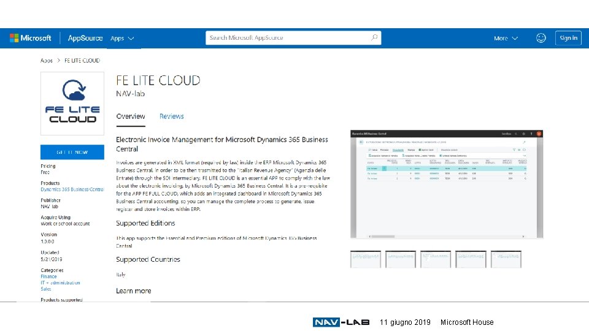Switch to the Reviews tab
The image size is (589, 331).
(171, 116)
